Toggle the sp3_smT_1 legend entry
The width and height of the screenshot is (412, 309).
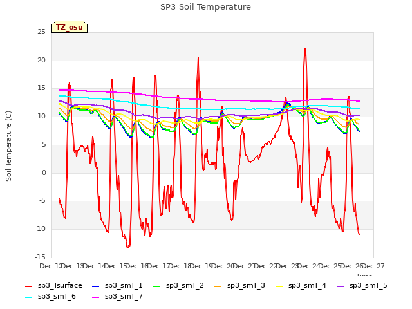[117, 286]
